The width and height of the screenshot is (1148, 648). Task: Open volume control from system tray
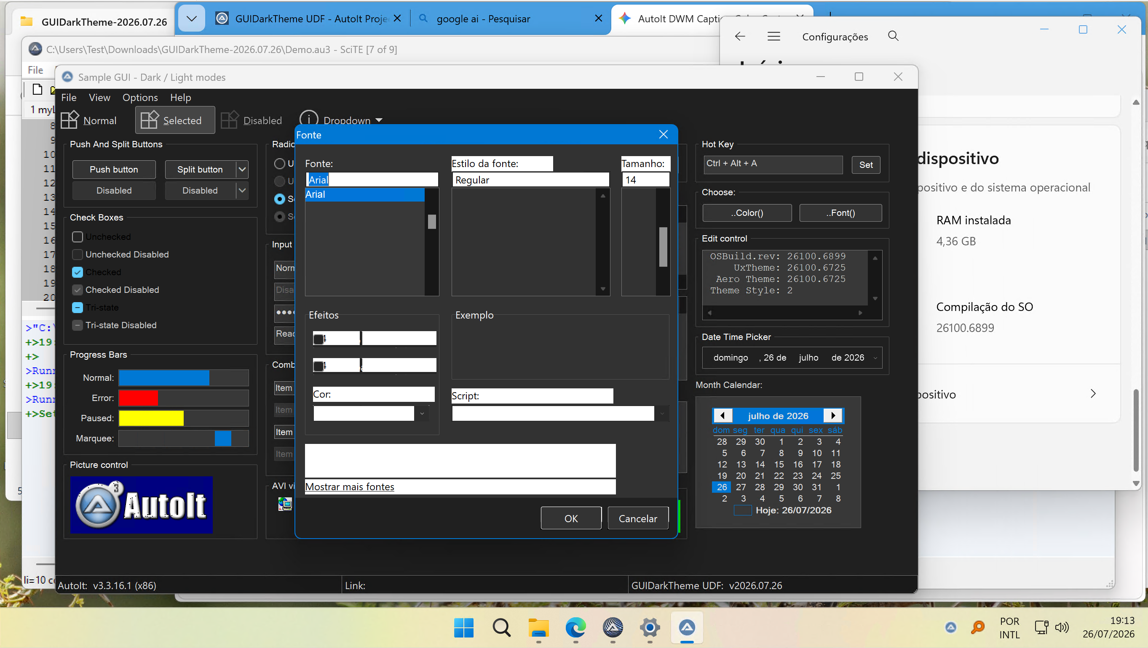1062,627
